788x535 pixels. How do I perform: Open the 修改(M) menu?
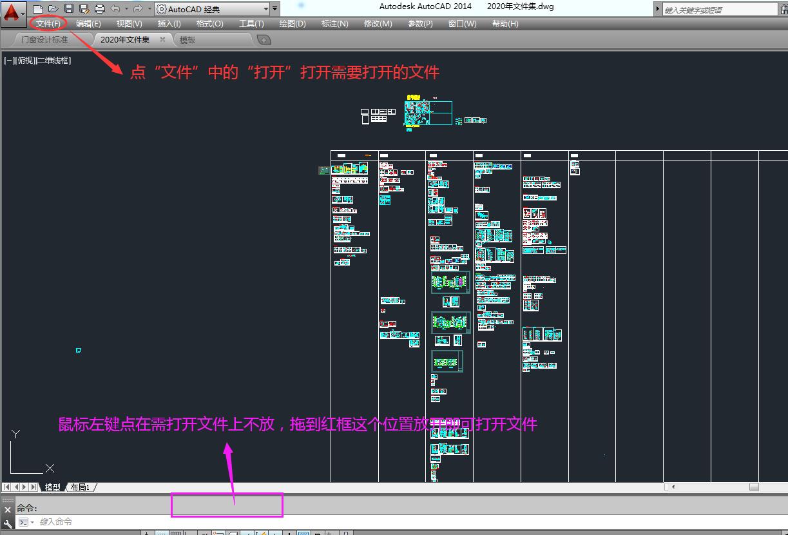click(x=378, y=24)
